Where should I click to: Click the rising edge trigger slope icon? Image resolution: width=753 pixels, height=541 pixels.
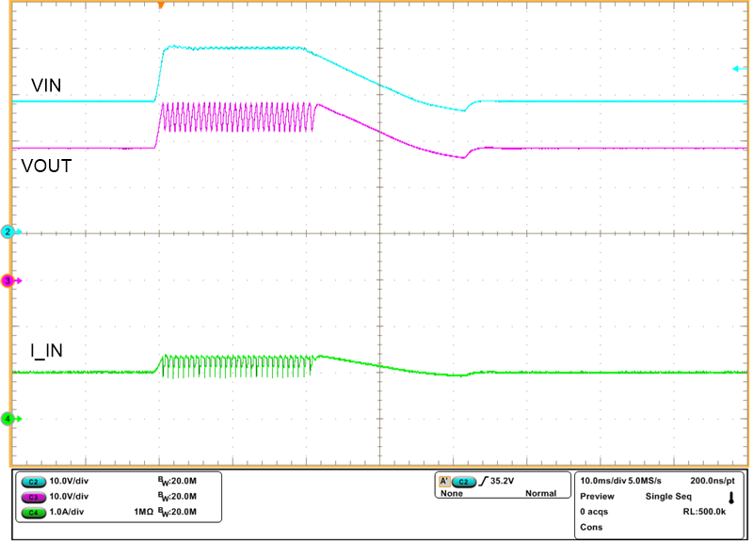[483, 481]
